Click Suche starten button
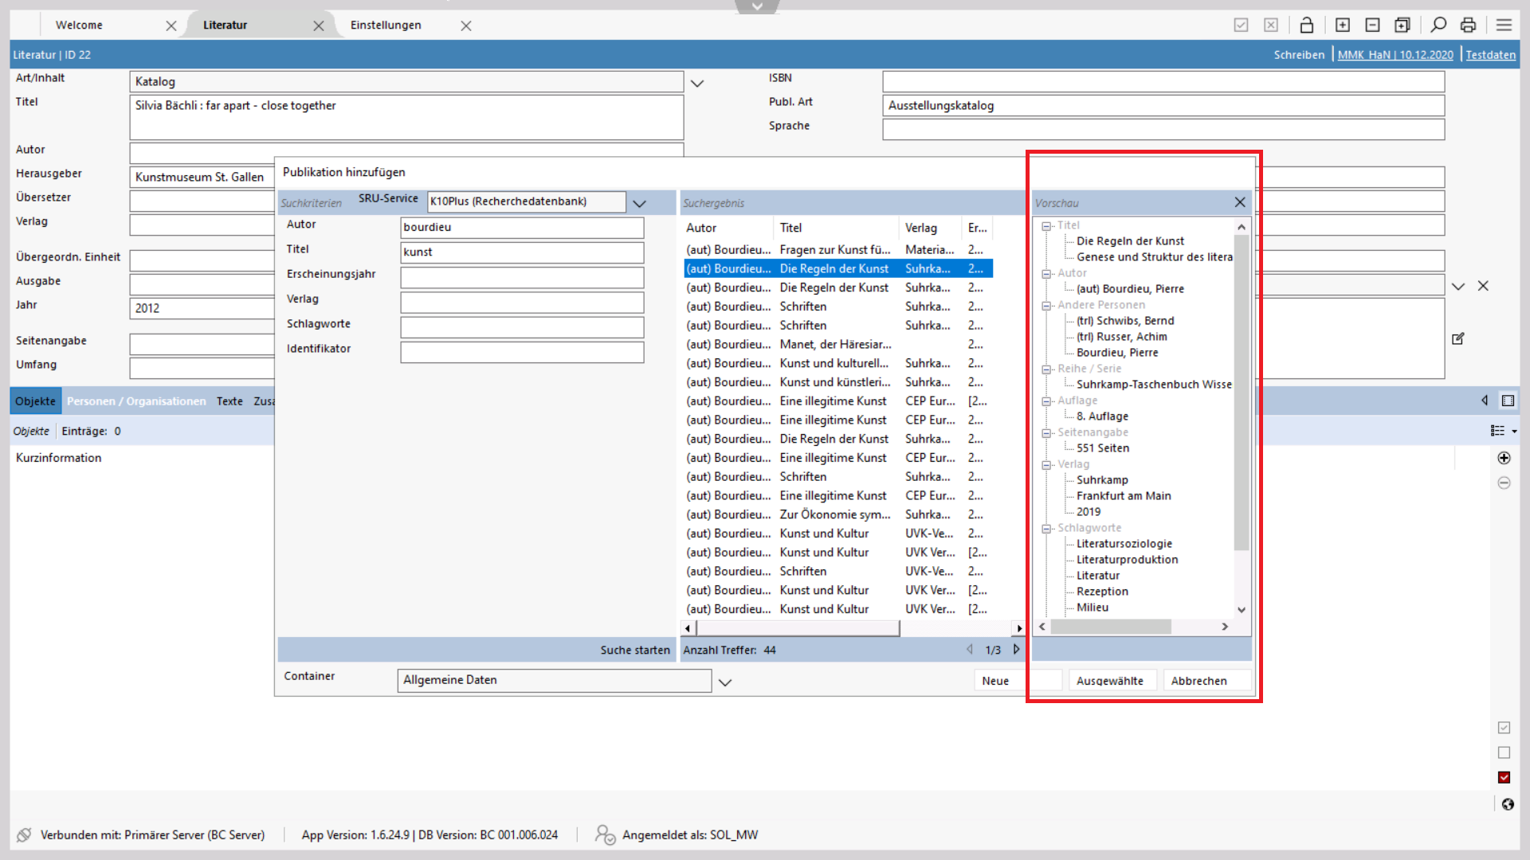This screenshot has height=860, width=1530. tap(634, 650)
